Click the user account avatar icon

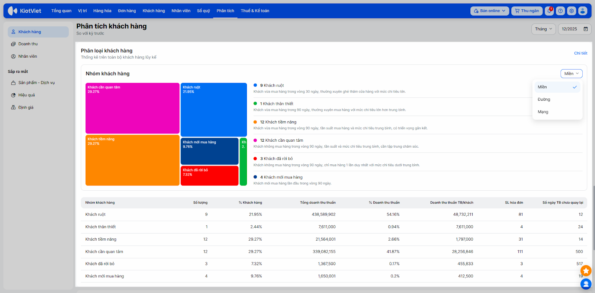(583, 11)
